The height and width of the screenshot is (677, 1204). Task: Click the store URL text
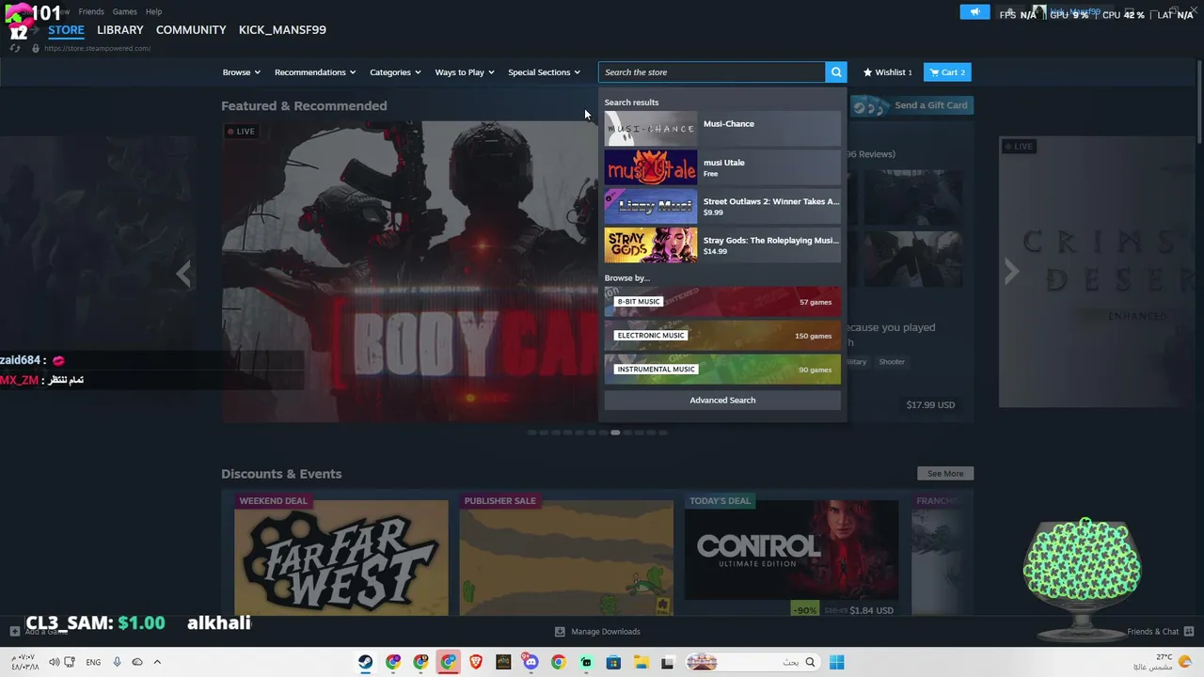point(97,48)
